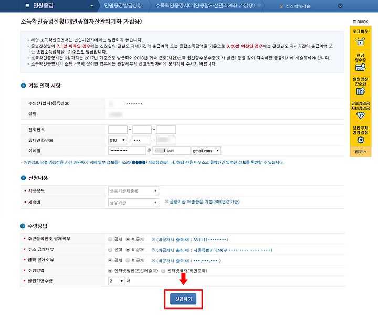Image resolution: width=378 pixels, height=319 pixels.
Task: Expand the 전산매체제출 breadcrumb chevron
Action: click(x=340, y=6)
